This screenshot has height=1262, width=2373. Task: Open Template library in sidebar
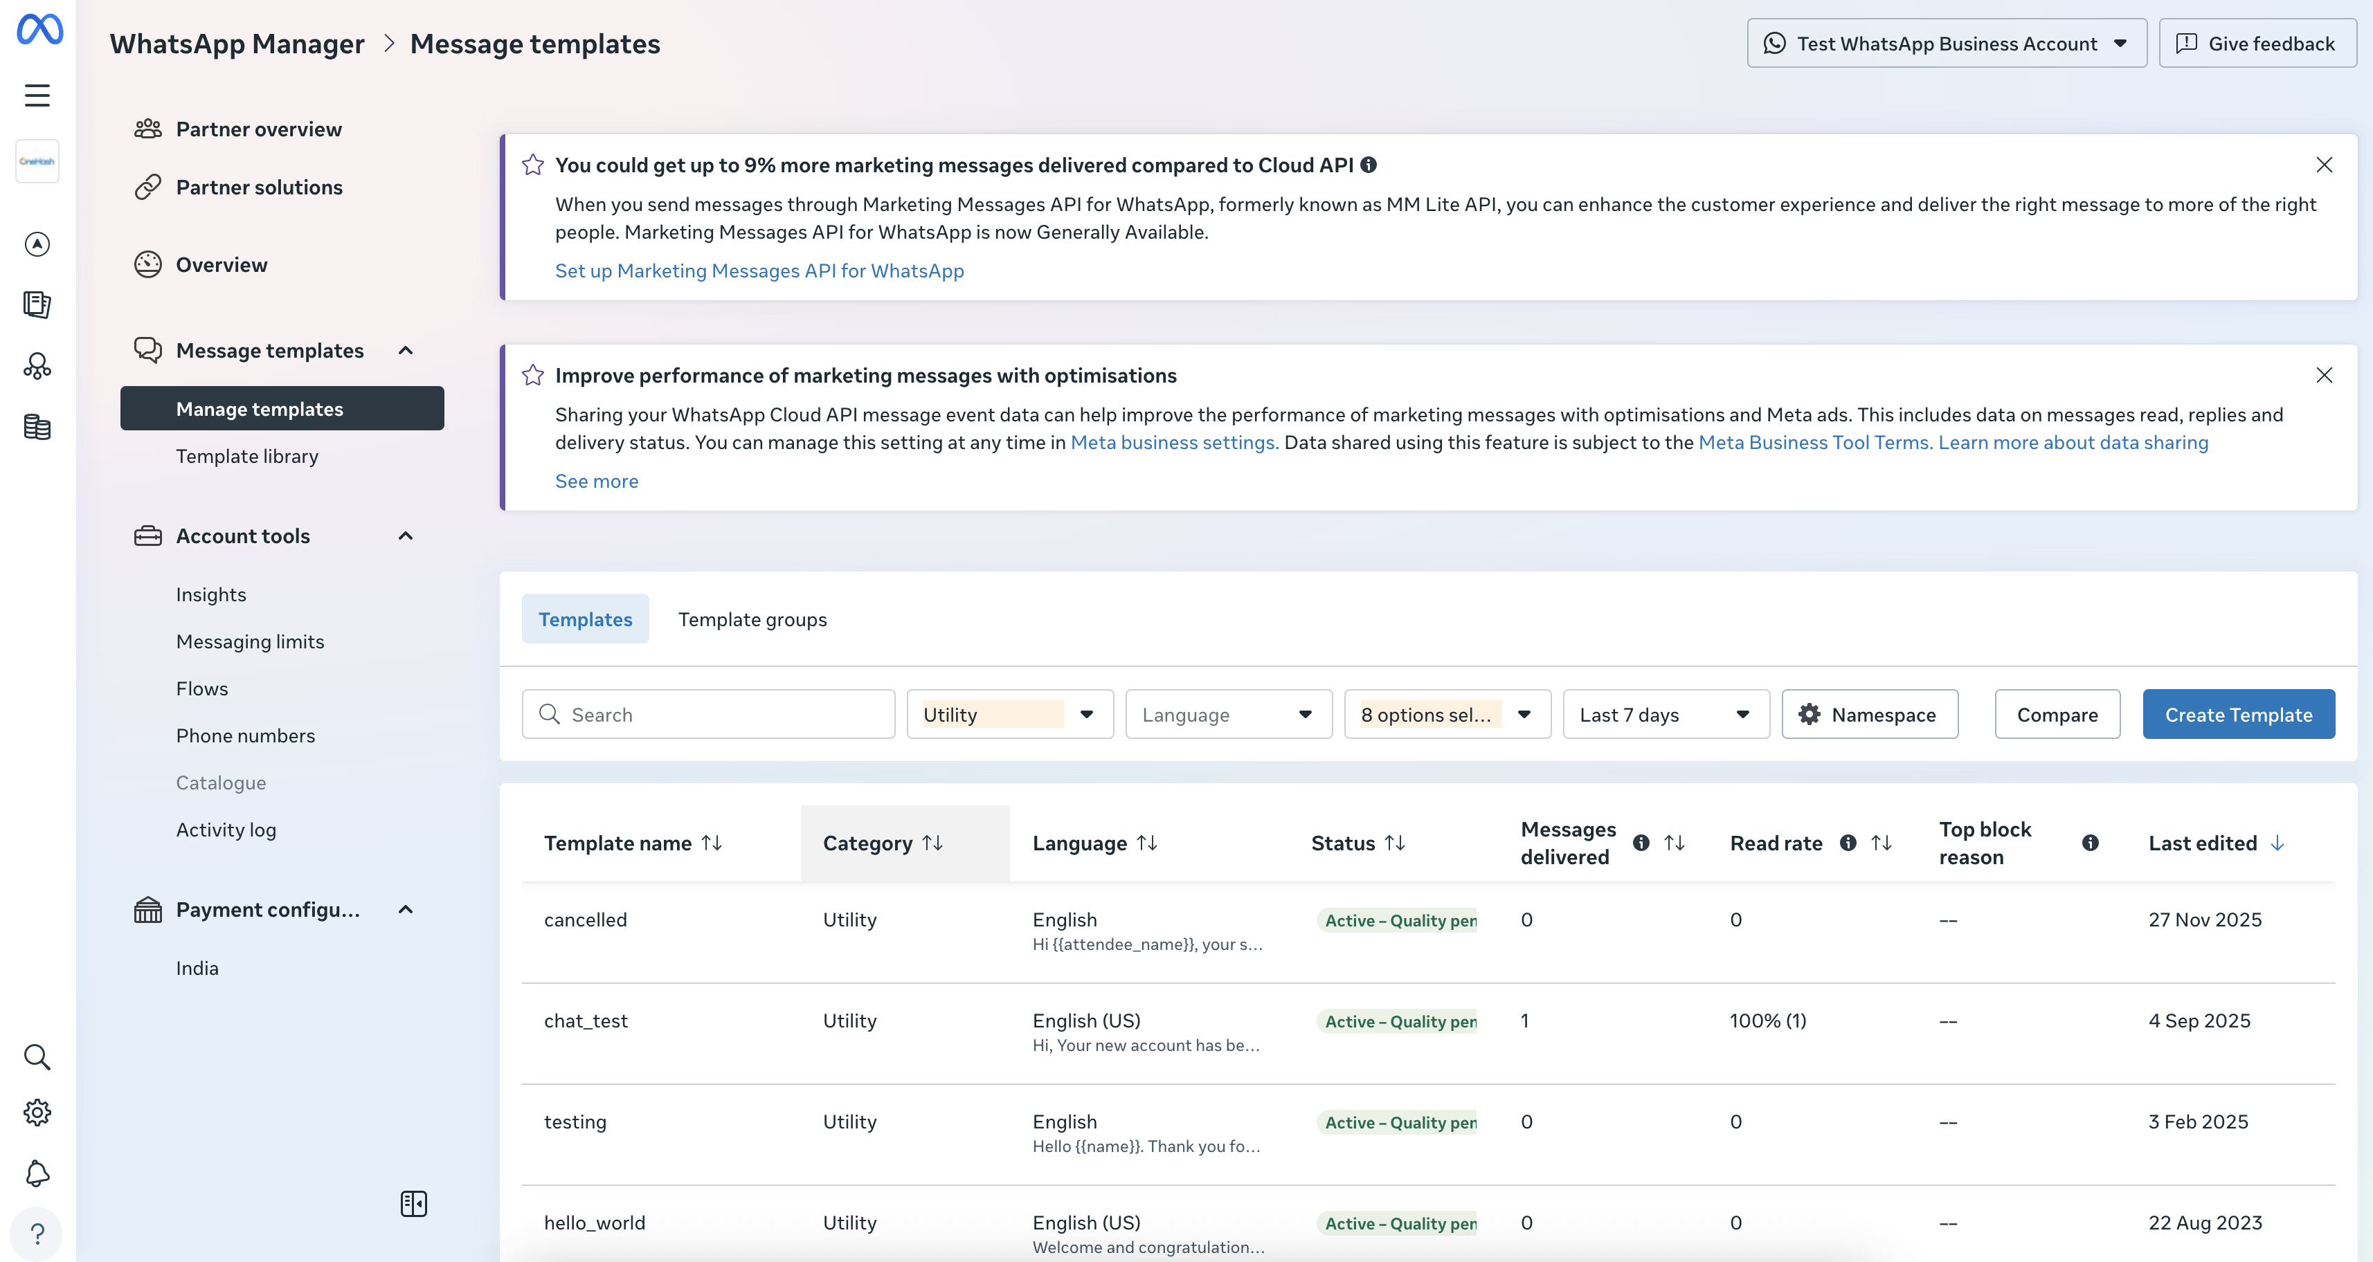tap(247, 456)
